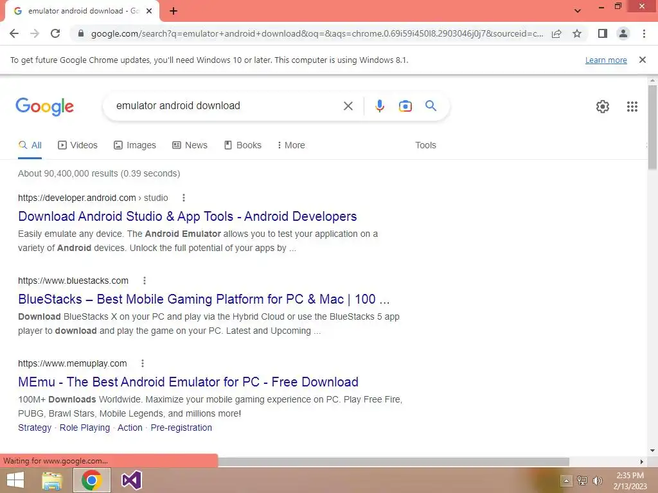Switch to the Books tab

pyautogui.click(x=242, y=146)
